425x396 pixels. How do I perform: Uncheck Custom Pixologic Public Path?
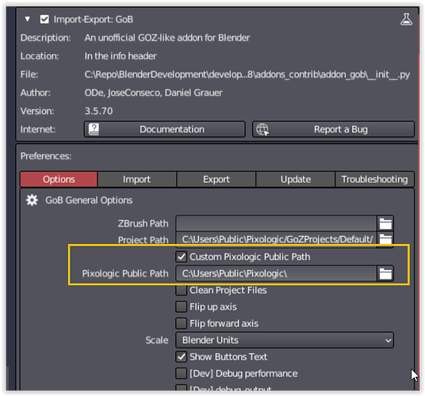pyautogui.click(x=182, y=257)
